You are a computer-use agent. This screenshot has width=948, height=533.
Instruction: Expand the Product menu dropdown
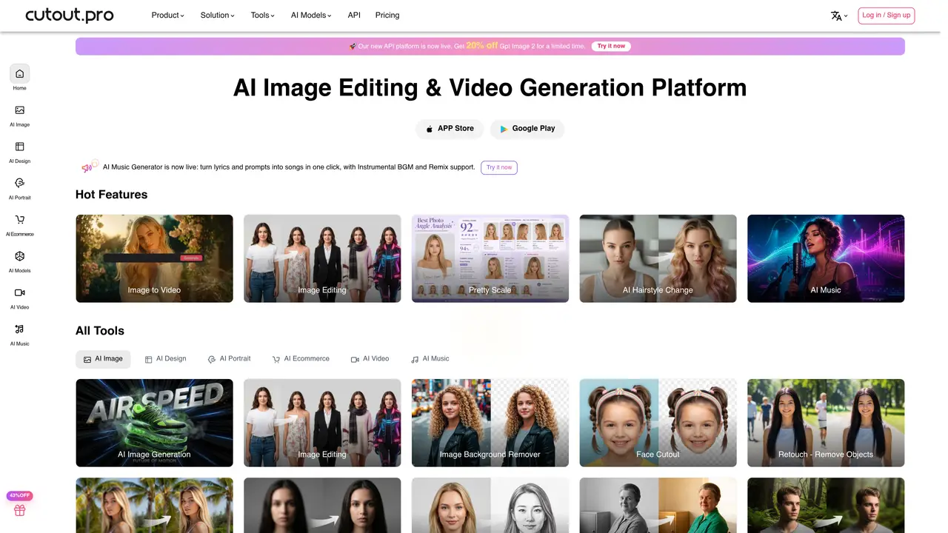(x=168, y=15)
